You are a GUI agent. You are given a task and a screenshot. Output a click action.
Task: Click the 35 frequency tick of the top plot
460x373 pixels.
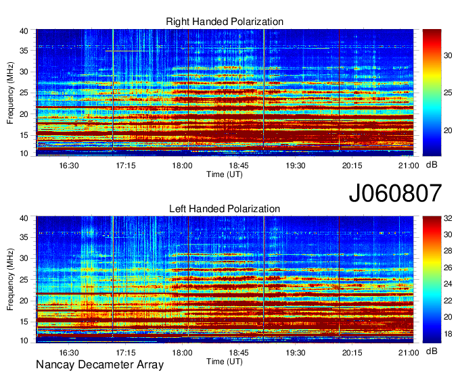tap(24, 51)
